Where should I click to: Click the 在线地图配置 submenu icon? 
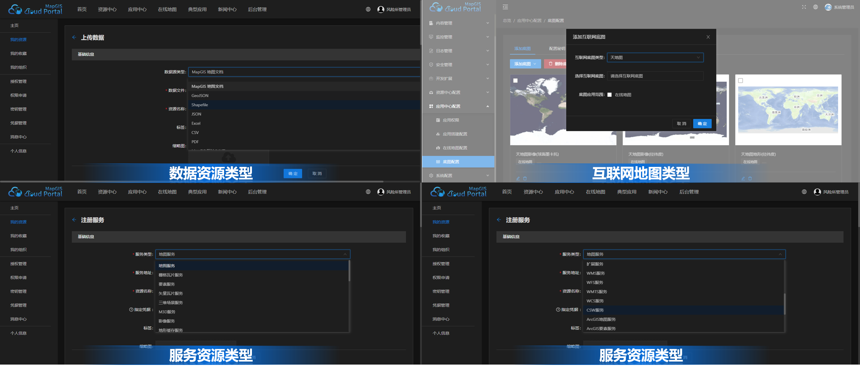tap(438, 148)
